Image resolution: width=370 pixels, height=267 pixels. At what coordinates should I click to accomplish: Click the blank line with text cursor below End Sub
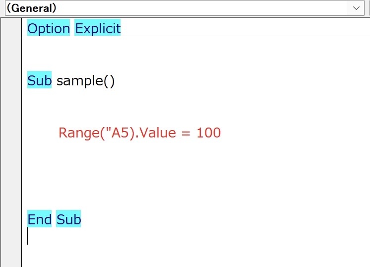tap(196, 236)
